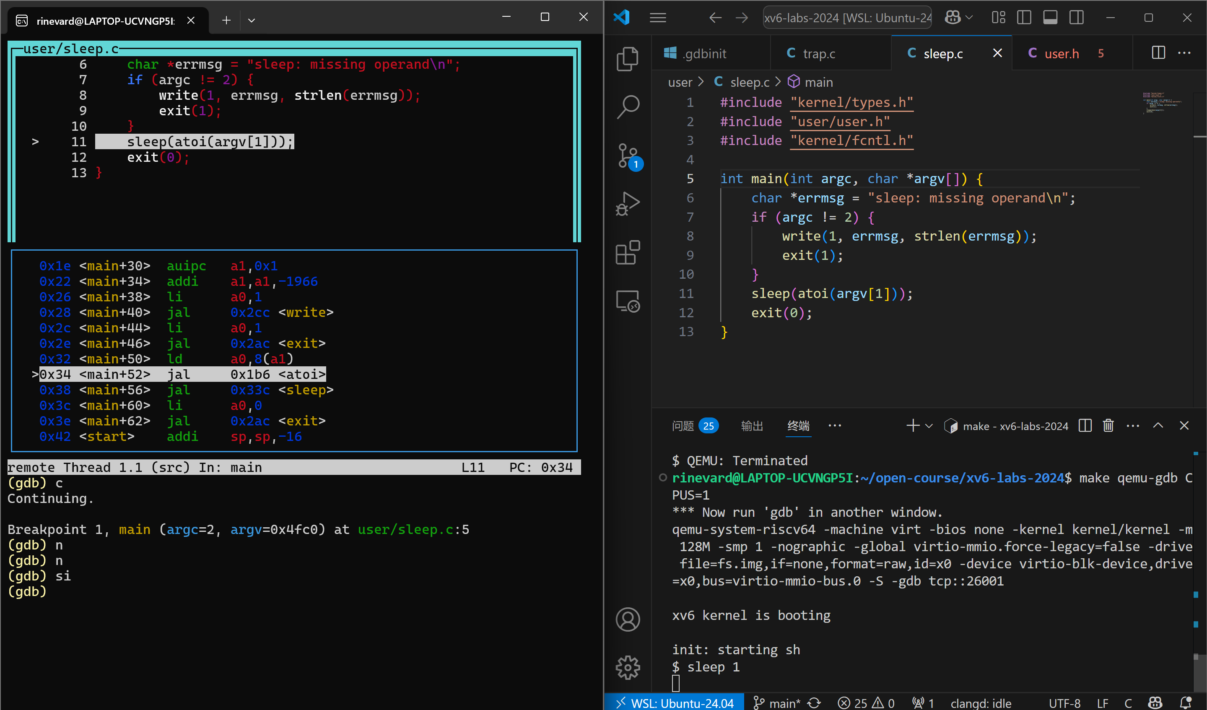Toggle the bottom panel layout button
The image size is (1207, 710).
tap(1050, 18)
